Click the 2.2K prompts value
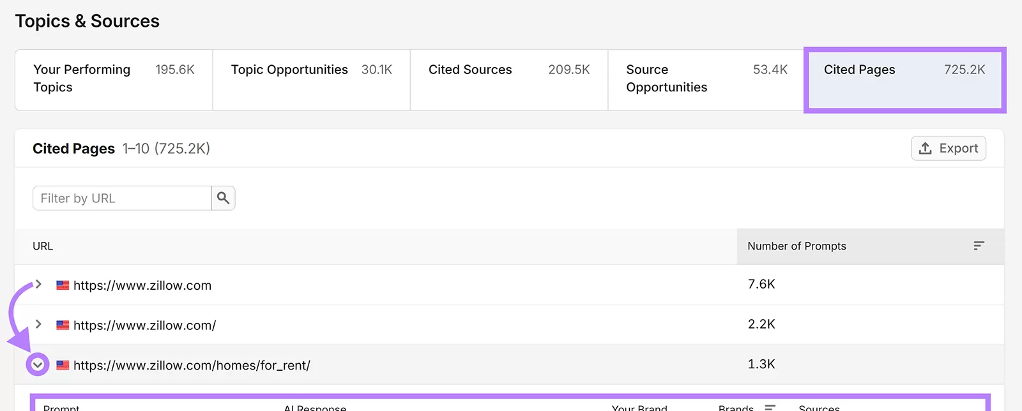 761,324
